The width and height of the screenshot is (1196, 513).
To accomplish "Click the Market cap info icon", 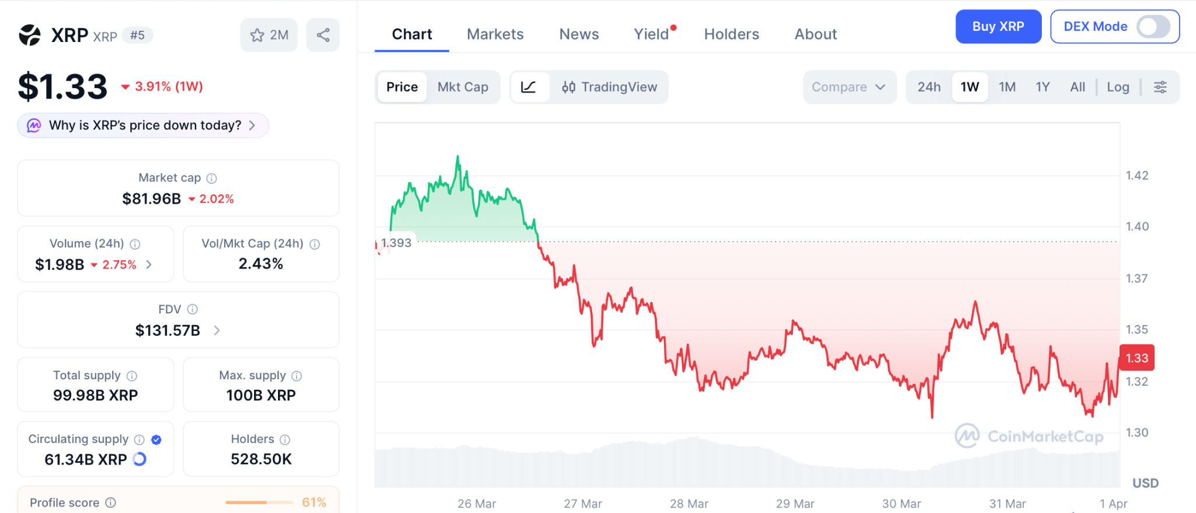I will click(x=212, y=178).
